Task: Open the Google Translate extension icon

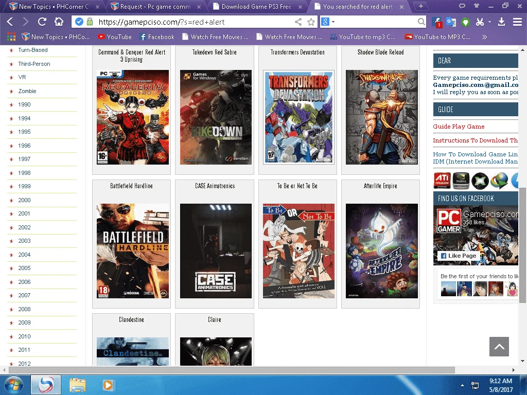Action: pyautogui.click(x=451, y=22)
